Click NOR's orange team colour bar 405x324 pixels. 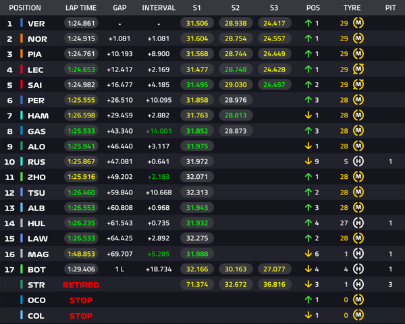22,38
